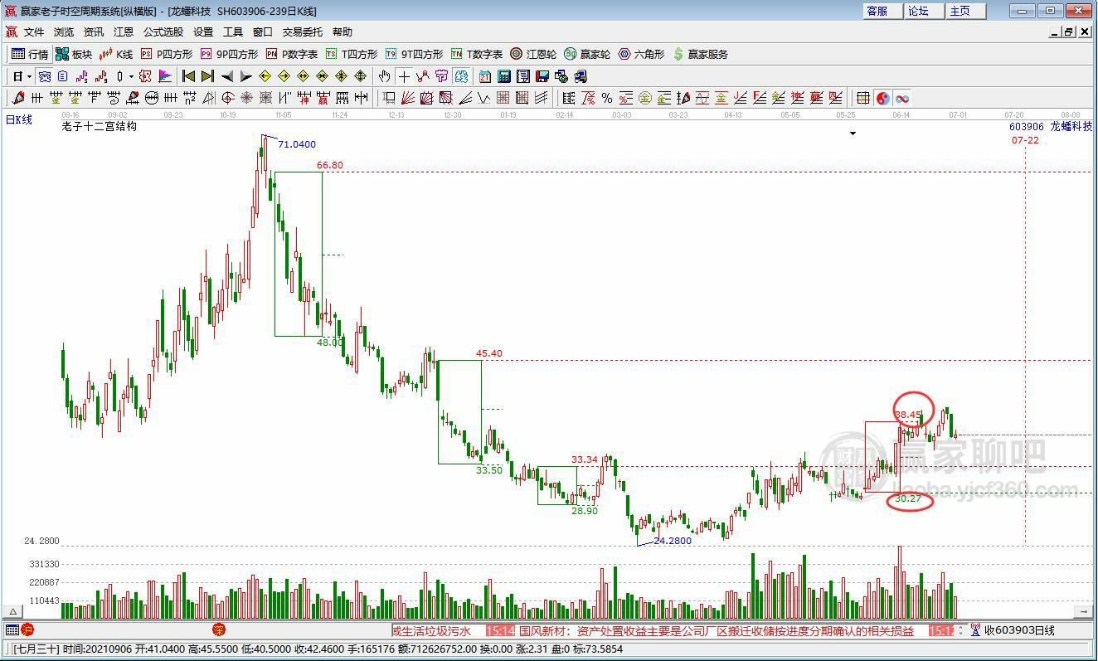Image resolution: width=1098 pixels, height=661 pixels.
Task: Open the 江恩轮 Gann wheel tool
Action: (533, 54)
